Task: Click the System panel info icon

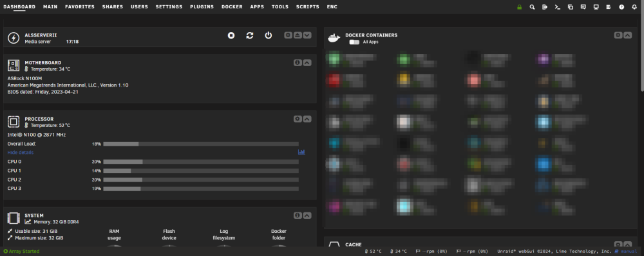Action: tap(298, 216)
